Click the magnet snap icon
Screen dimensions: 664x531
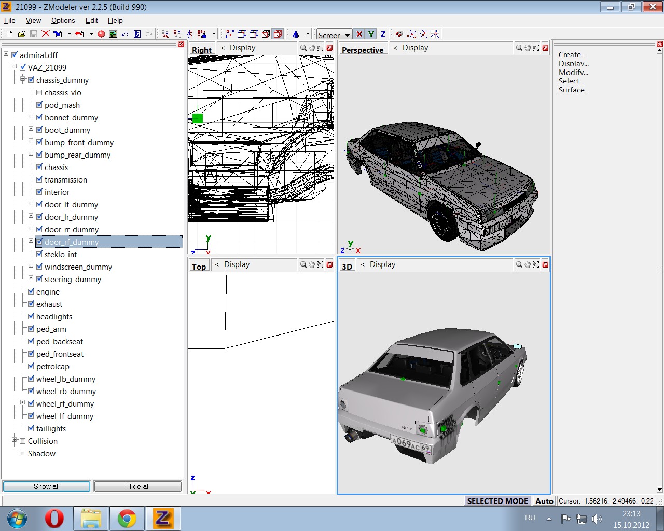tap(399, 34)
